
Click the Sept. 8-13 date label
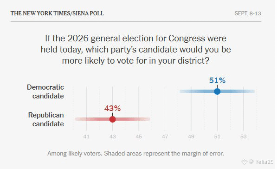(x=248, y=13)
